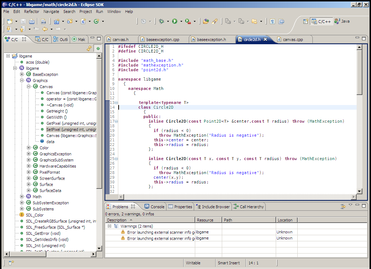371x269 pixels.
Task: Switch to the canvas.h editor tab
Action: [x=121, y=39]
